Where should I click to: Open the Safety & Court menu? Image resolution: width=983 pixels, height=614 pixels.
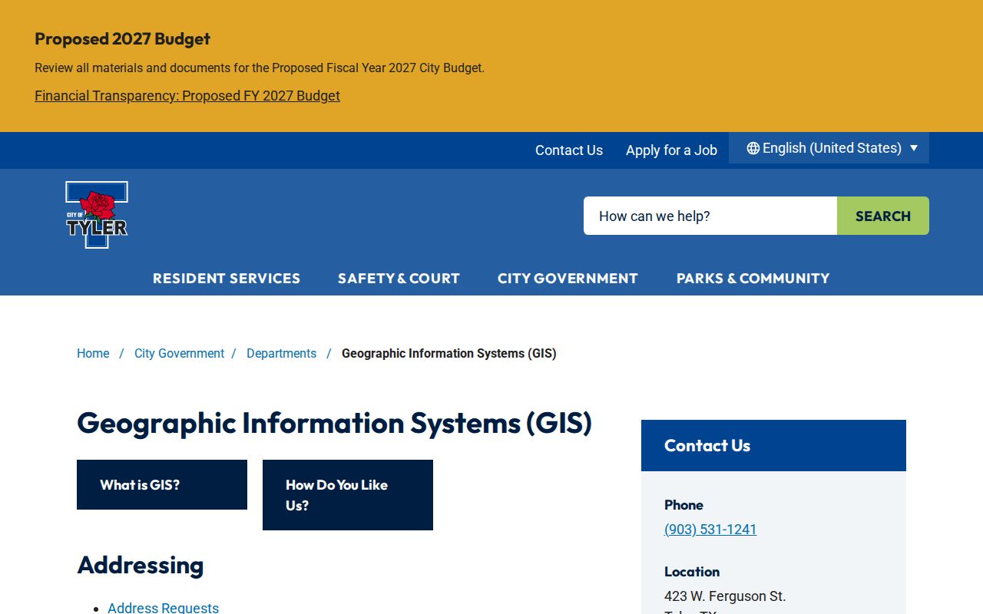399,279
